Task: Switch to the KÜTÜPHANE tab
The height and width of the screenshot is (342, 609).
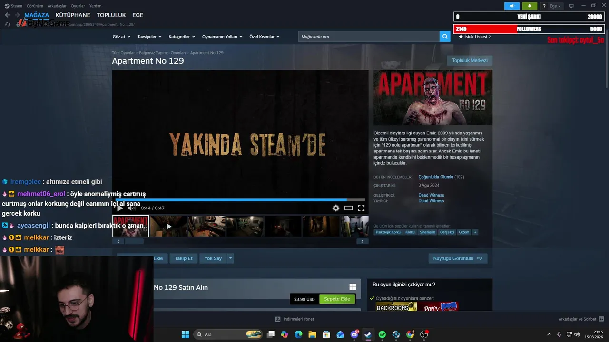Action: [x=73, y=15]
